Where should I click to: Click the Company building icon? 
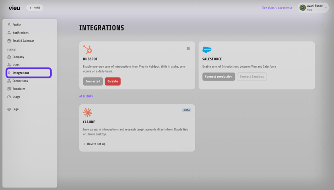[x=9, y=57]
